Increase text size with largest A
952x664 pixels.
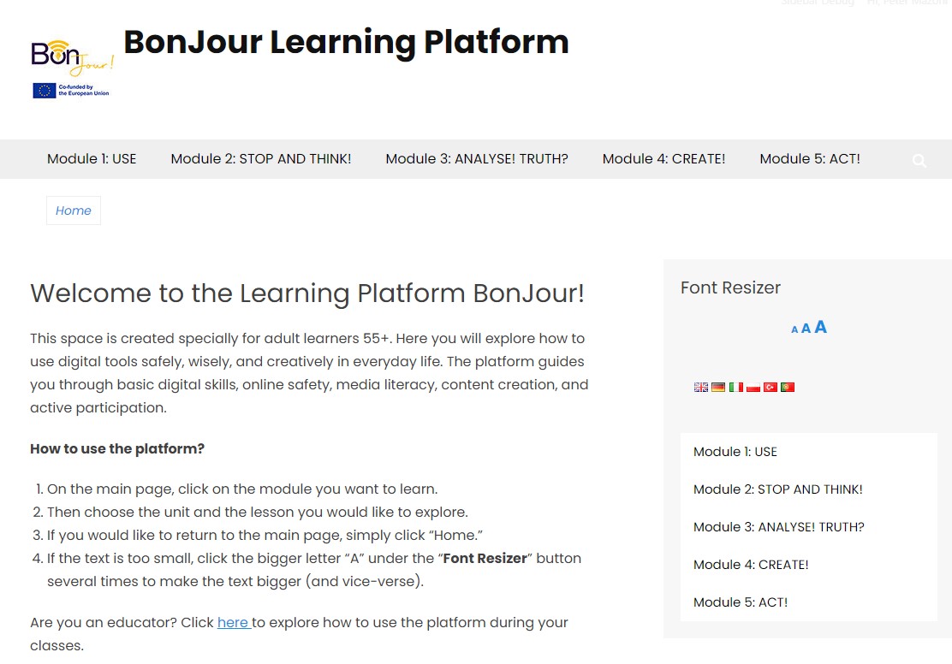tap(820, 327)
